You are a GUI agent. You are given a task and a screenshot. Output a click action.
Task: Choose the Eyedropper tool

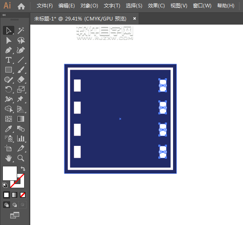pos(9,129)
